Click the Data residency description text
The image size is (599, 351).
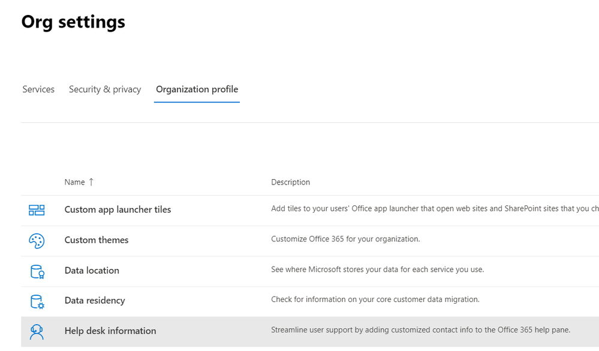click(x=375, y=299)
